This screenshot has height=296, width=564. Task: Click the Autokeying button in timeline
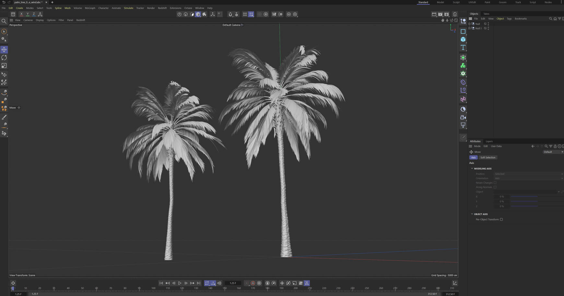pos(253,283)
